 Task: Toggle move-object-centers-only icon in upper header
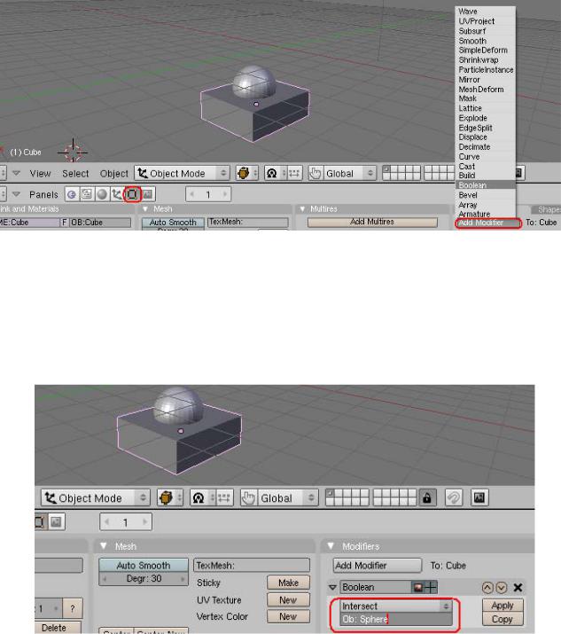click(294, 174)
